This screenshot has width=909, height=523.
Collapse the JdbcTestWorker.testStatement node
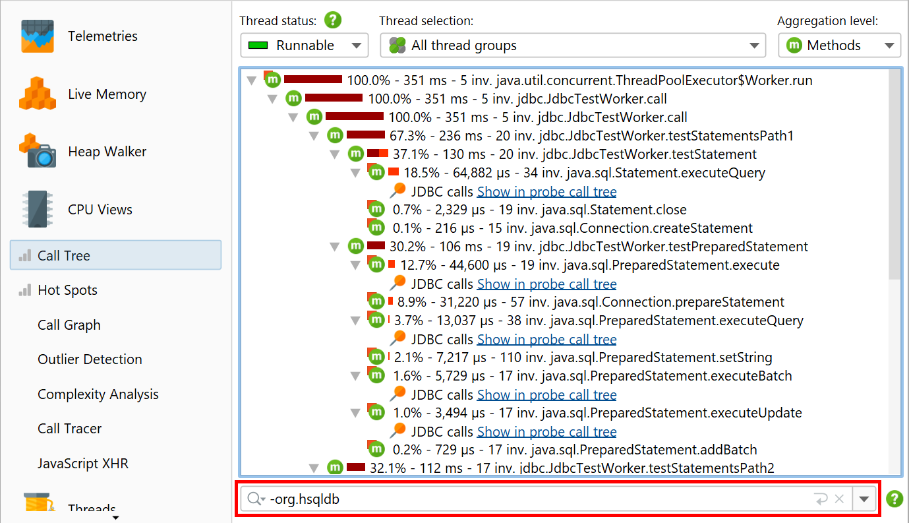335,154
